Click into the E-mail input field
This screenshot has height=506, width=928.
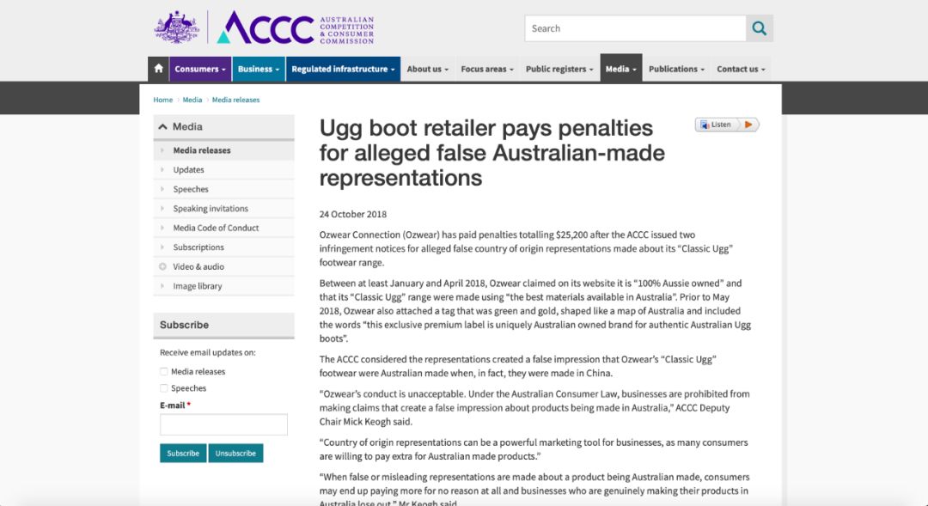(223, 424)
